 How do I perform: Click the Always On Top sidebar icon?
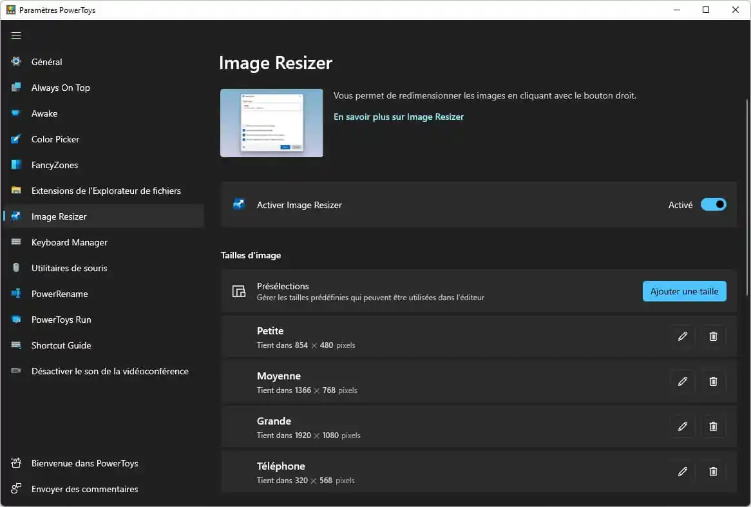click(16, 87)
